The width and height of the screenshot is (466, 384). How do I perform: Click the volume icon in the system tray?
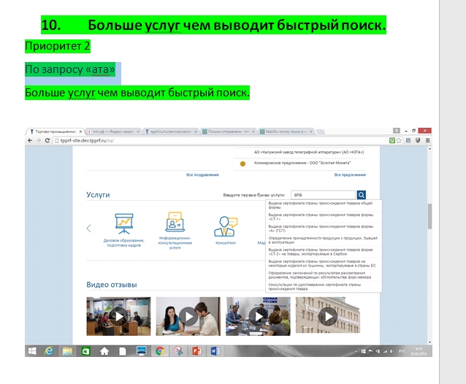point(391,351)
